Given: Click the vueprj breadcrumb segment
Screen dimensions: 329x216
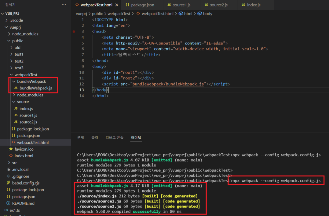Looking at the screenshot, I should 81,14.
